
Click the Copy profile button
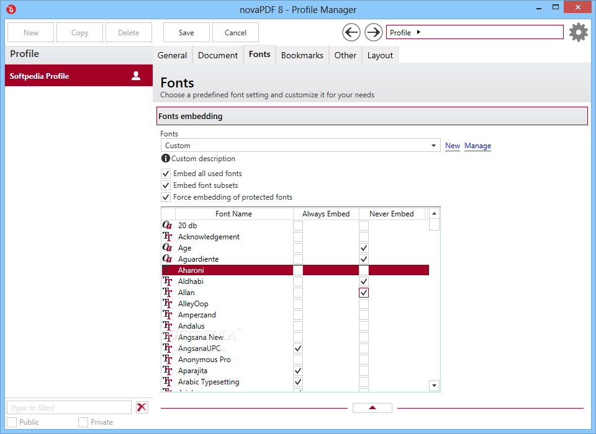click(x=80, y=32)
